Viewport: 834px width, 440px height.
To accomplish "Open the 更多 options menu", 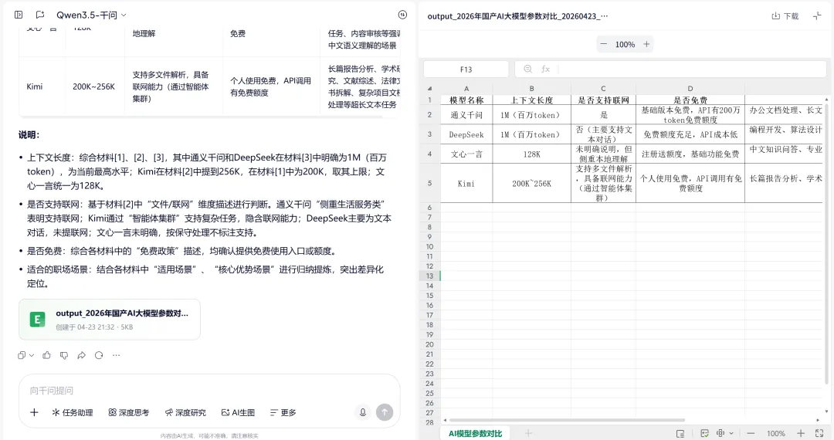I will coord(283,412).
